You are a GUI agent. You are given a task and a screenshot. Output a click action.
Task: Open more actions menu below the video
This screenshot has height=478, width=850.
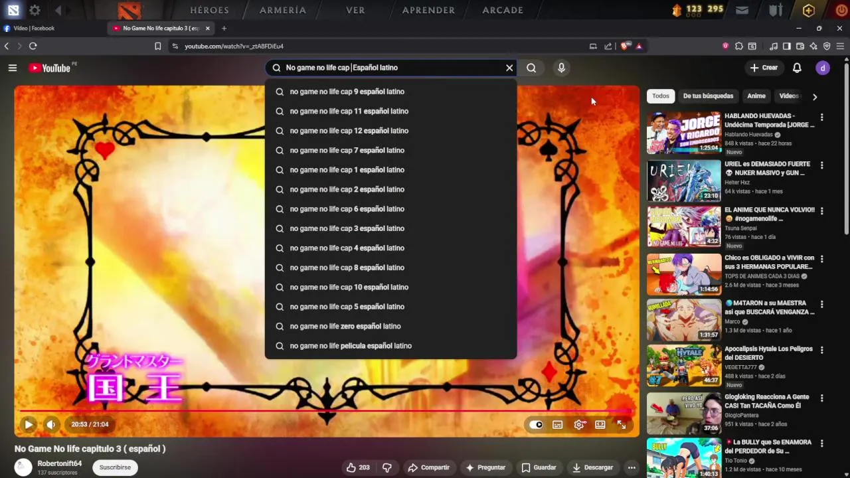[632, 467]
